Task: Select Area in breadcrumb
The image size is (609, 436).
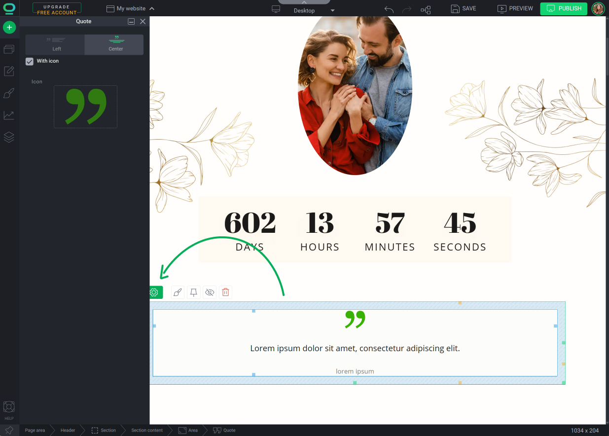Action: coord(188,431)
